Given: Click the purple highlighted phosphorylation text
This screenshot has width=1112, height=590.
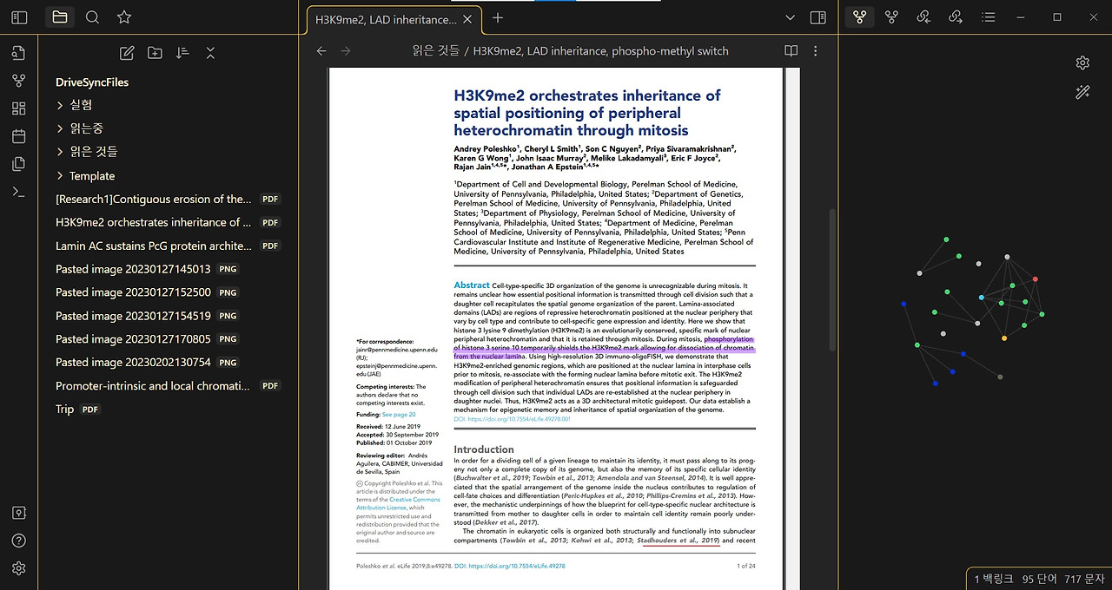Looking at the screenshot, I should click(x=604, y=347).
